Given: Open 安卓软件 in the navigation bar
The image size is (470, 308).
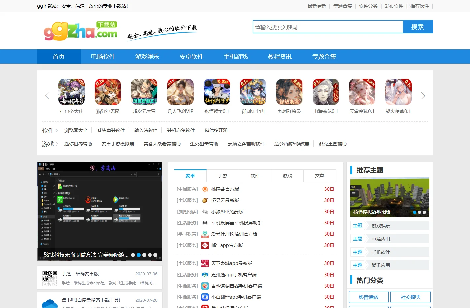Looking at the screenshot, I should pyautogui.click(x=191, y=56).
